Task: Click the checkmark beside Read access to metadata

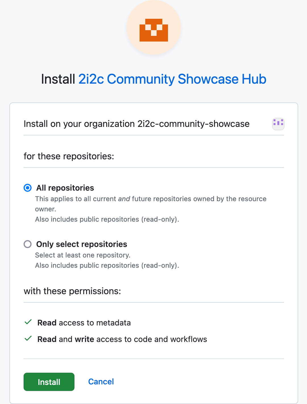Action: 28,322
